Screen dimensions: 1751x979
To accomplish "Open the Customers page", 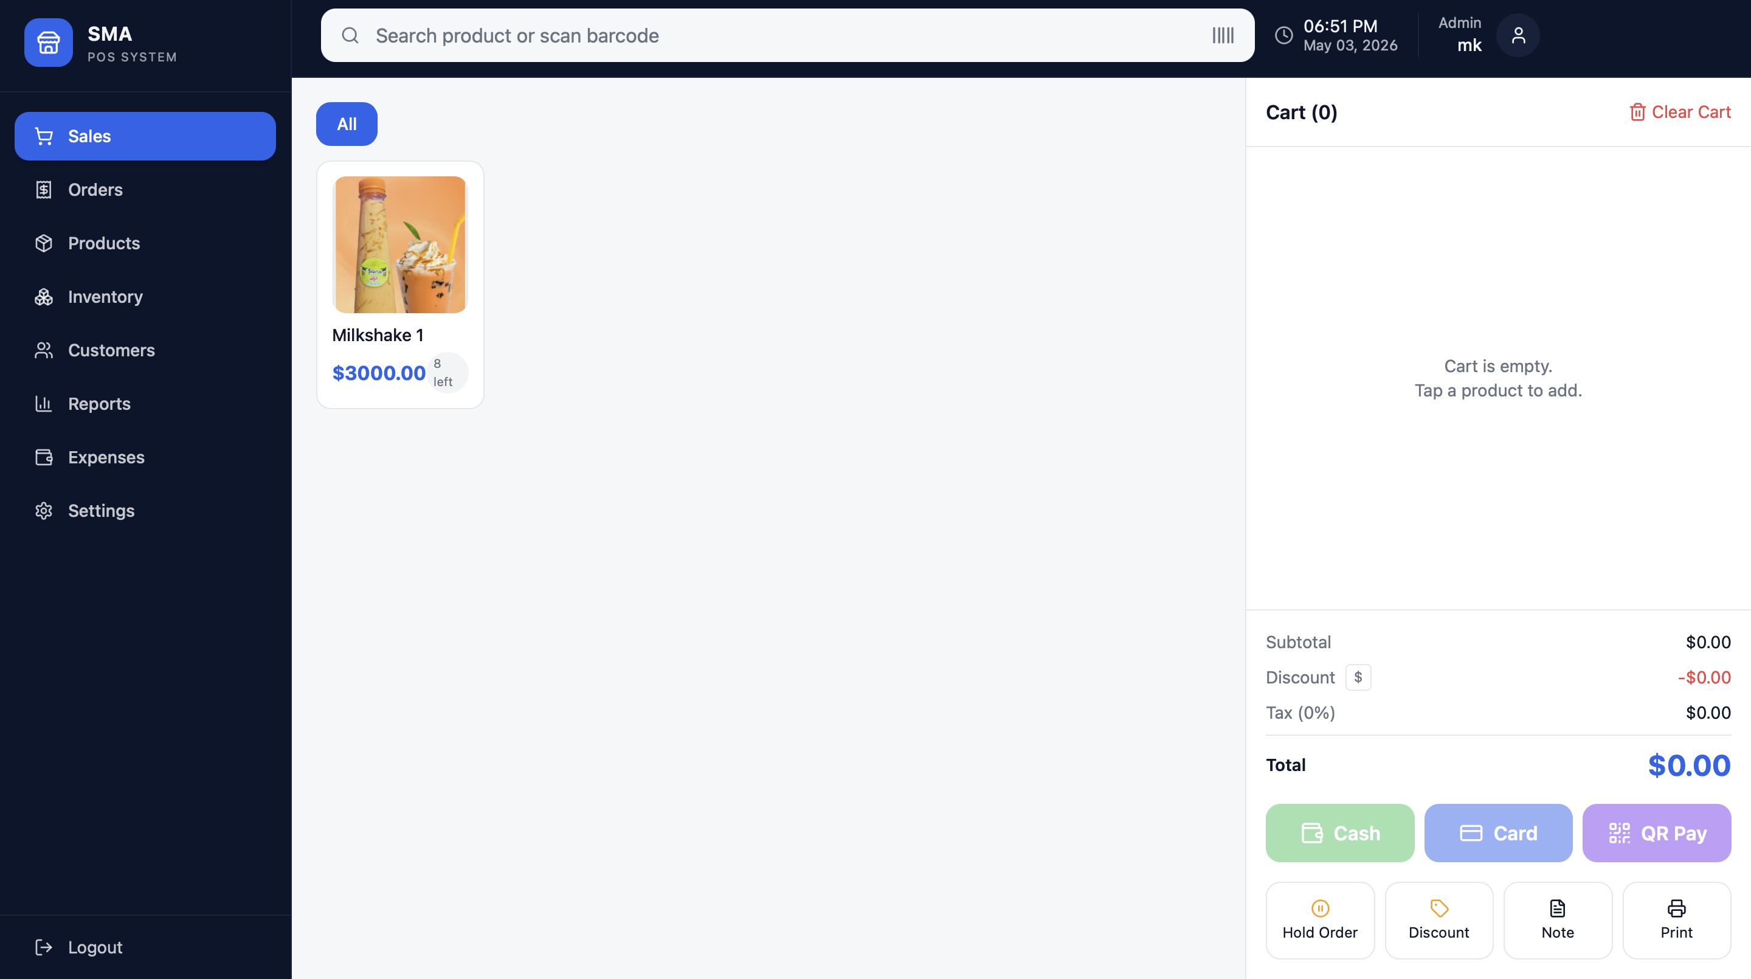I will coord(145,350).
